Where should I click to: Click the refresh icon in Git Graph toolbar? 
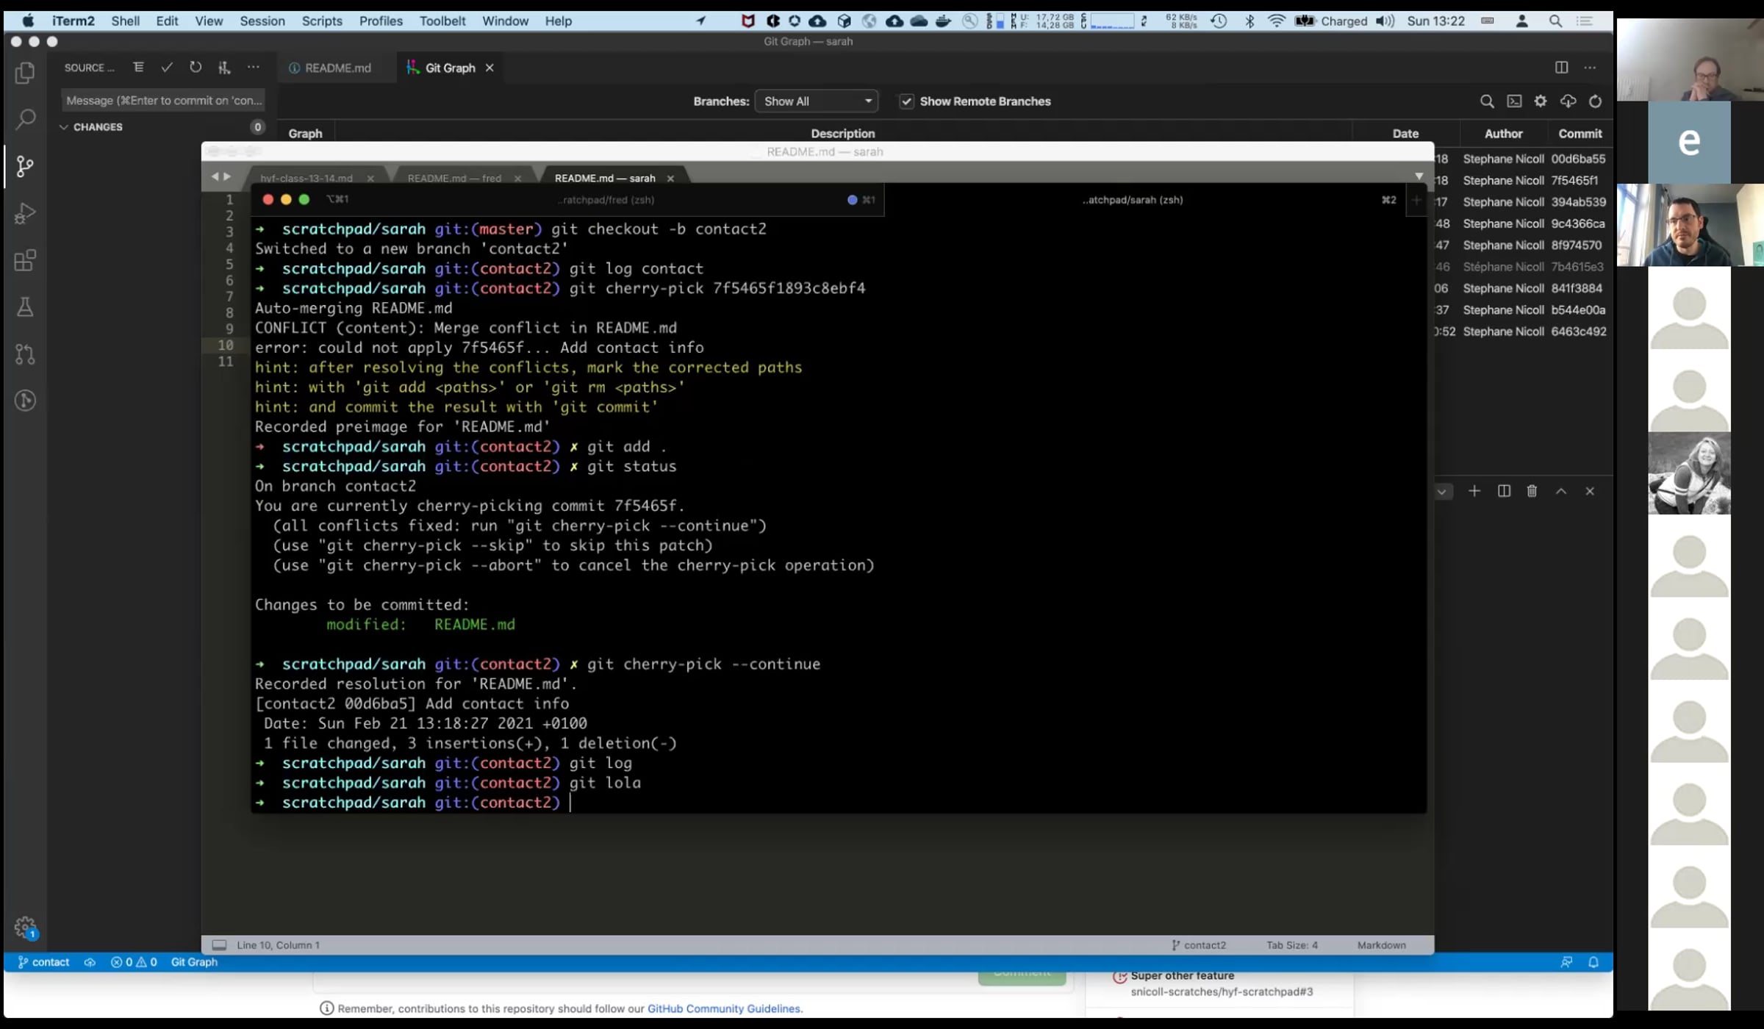[1595, 101]
